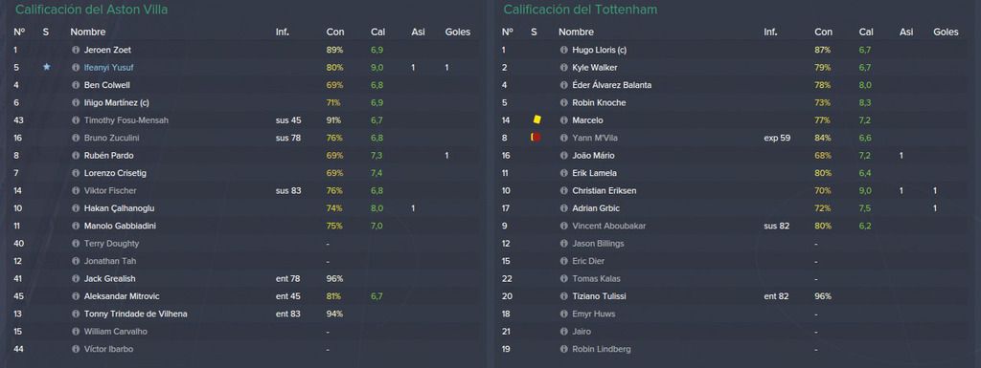Click info icon beside Hugo Lloris

coord(563,50)
